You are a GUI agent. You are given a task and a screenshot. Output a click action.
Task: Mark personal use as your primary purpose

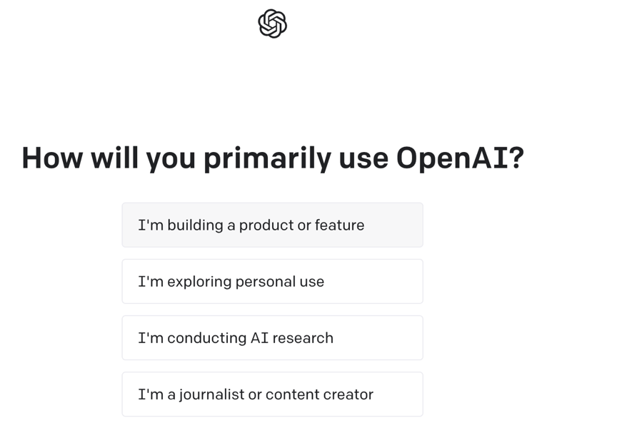click(x=272, y=281)
